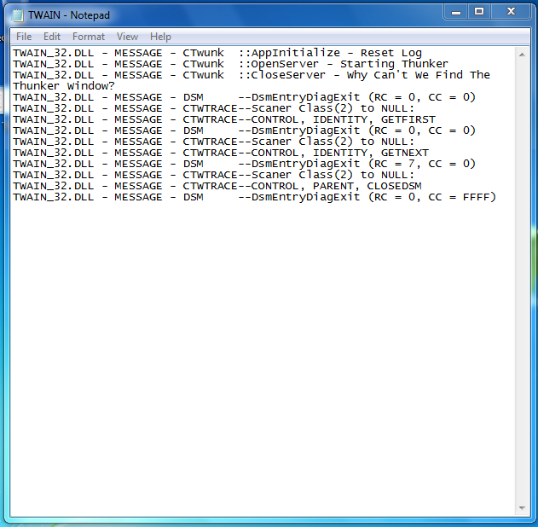
Task: Click the 'CONTROL, IDENTITY, GETNEXT' line
Action: pyautogui.click(x=221, y=153)
